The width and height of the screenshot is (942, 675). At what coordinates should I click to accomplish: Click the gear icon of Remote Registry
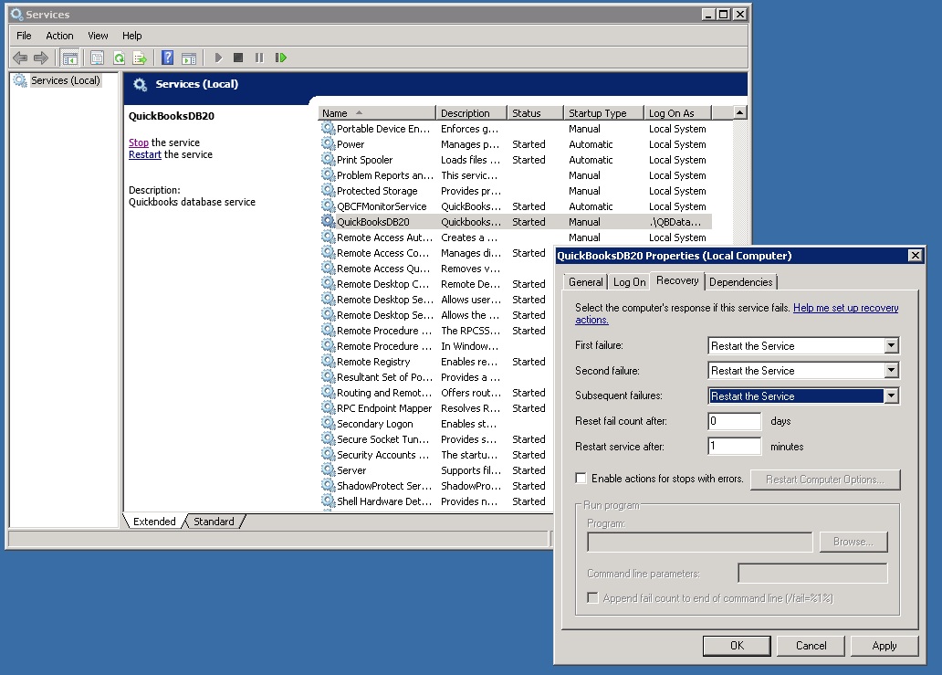tap(328, 361)
